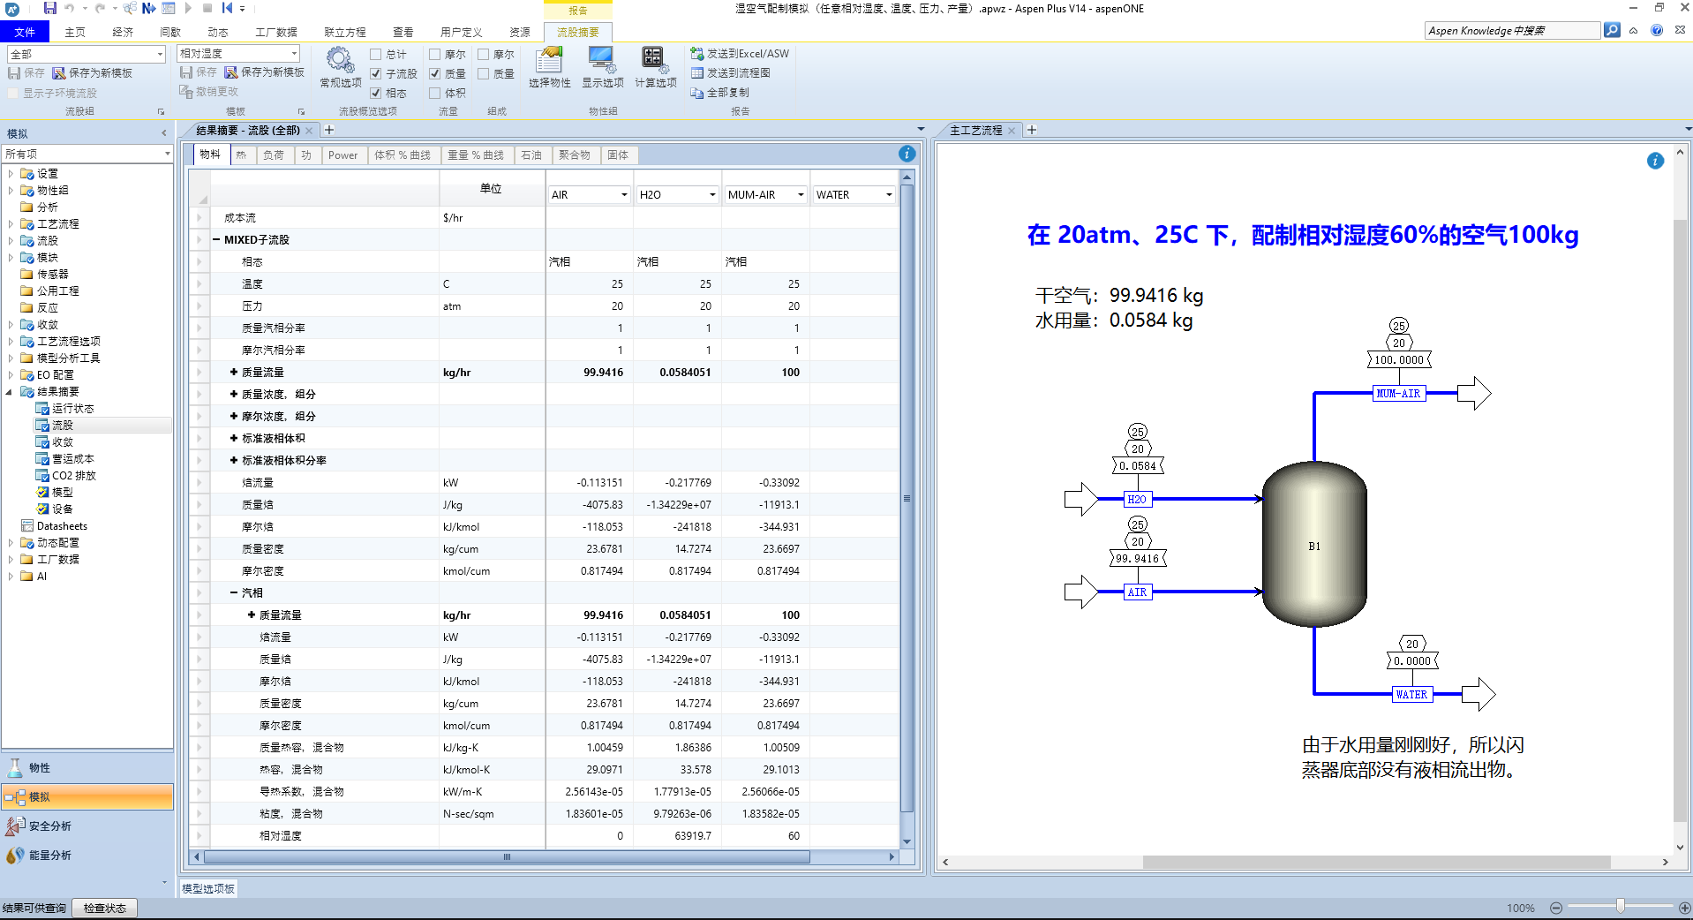
Task: Activate the 主工艺流程 document tab
Action: pos(975,130)
